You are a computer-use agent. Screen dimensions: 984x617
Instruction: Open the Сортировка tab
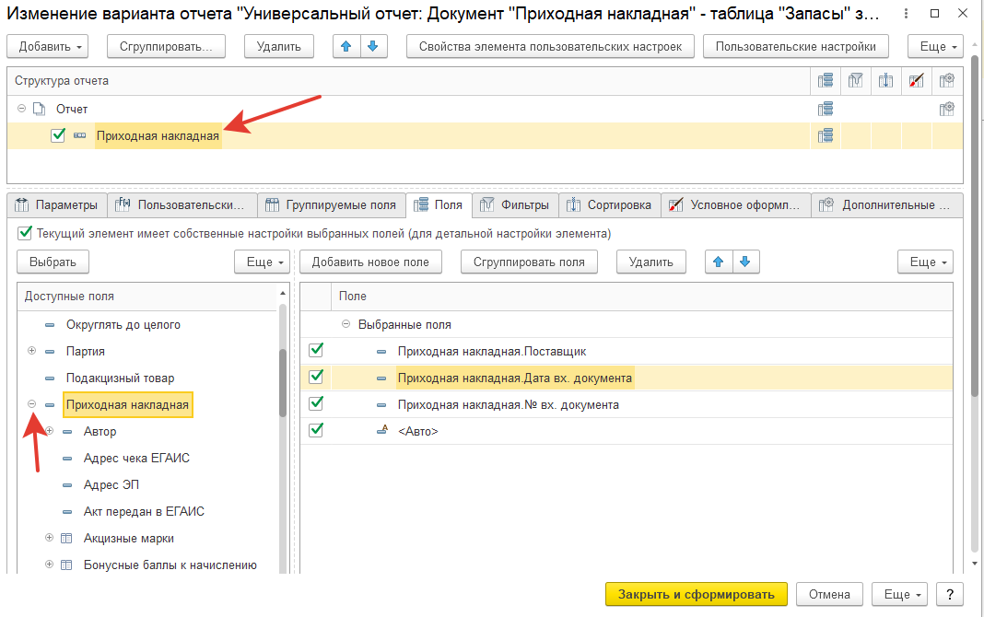click(x=611, y=205)
